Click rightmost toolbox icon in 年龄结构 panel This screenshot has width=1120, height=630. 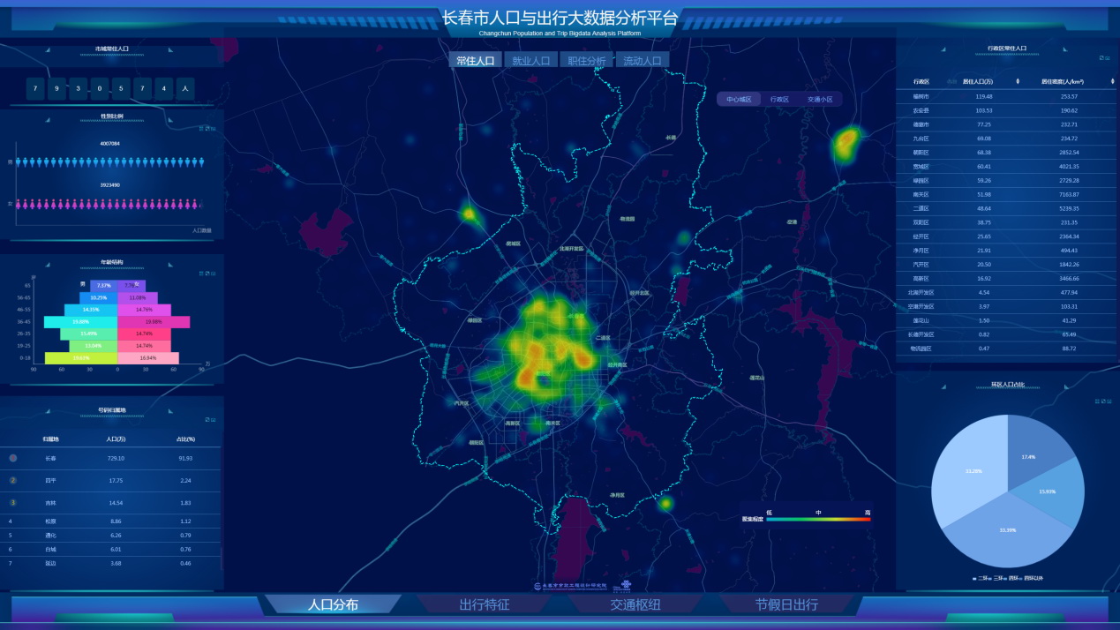213,272
